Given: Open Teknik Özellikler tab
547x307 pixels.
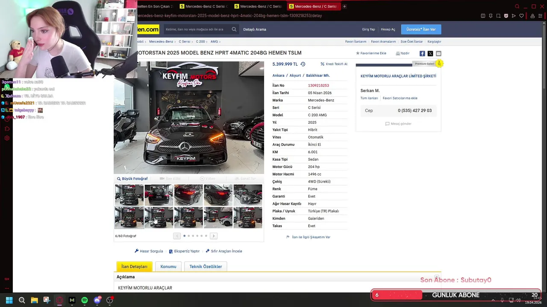Looking at the screenshot, I should (x=206, y=266).
